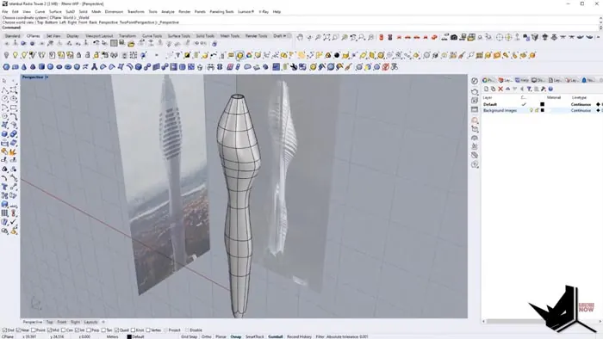This screenshot has width=603, height=339.
Task: Click the Pan hand icon
Action: click(x=300, y=37)
